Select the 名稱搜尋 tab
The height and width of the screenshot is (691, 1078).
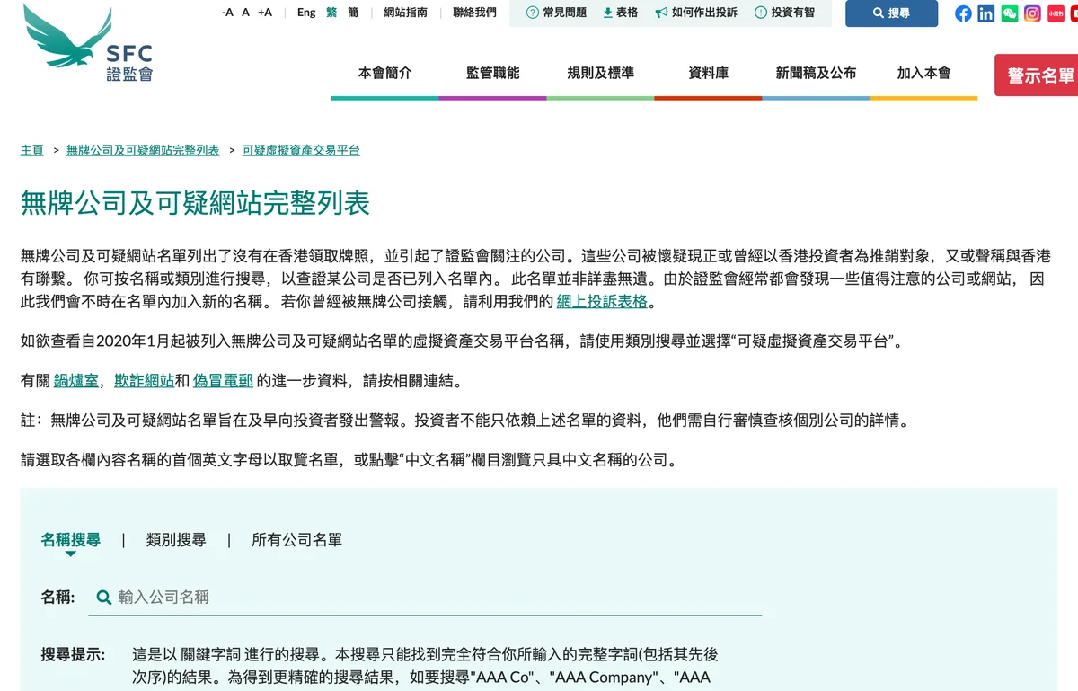(70, 540)
